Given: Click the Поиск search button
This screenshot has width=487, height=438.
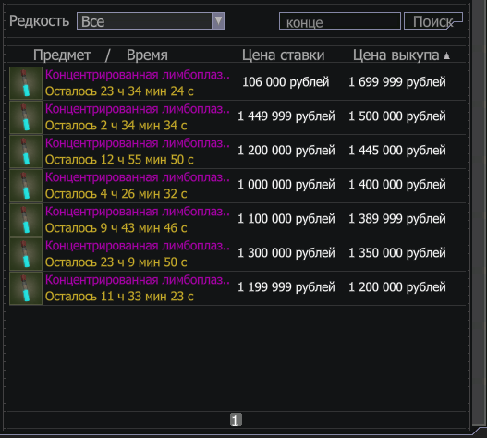Looking at the screenshot, I should (433, 21).
